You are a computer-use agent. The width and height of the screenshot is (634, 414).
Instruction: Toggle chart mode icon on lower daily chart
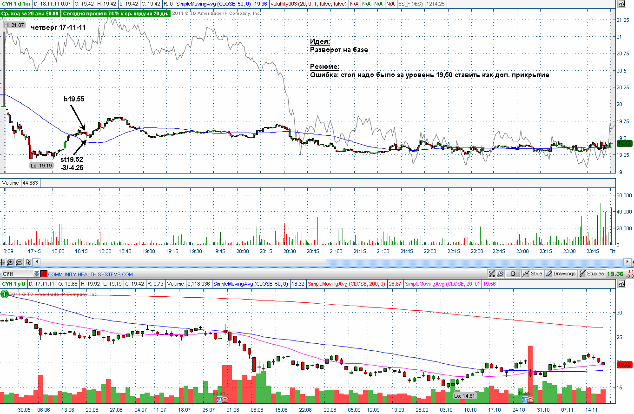point(621,283)
